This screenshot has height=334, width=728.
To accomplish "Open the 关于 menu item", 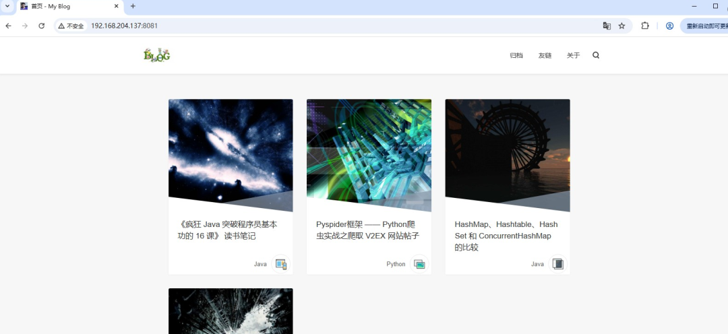I will click(x=574, y=55).
